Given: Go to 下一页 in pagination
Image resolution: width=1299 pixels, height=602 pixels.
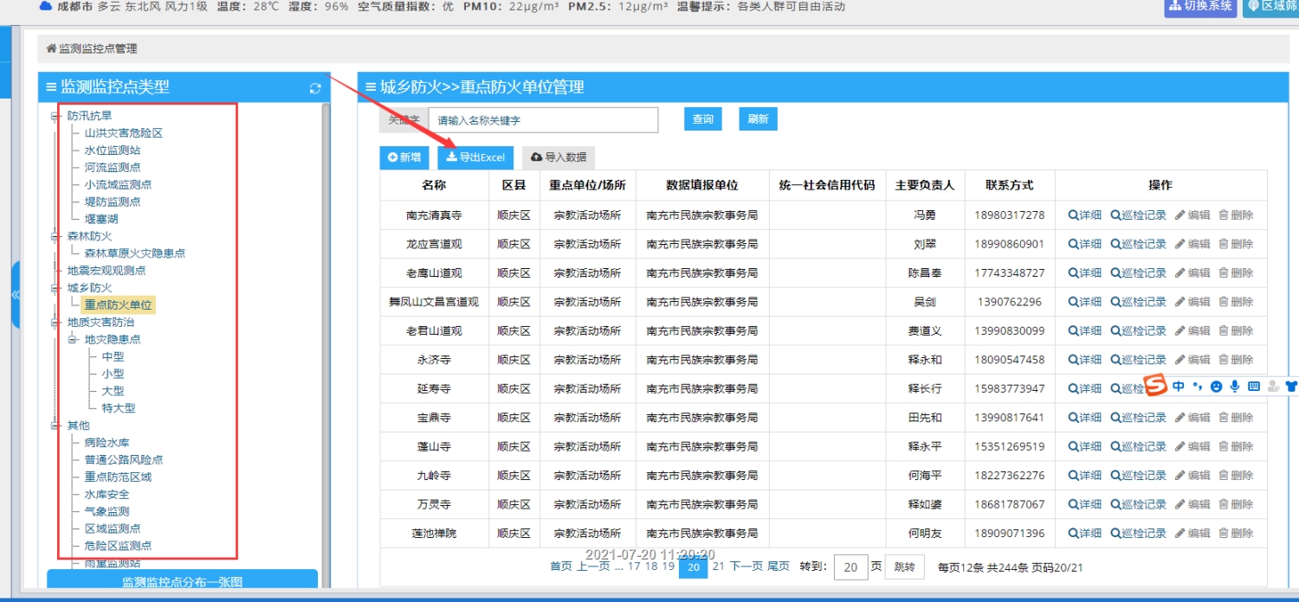Looking at the screenshot, I should pos(746,567).
